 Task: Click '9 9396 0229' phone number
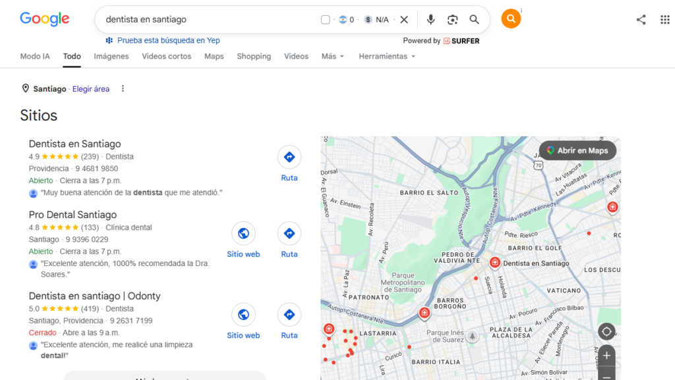point(87,240)
